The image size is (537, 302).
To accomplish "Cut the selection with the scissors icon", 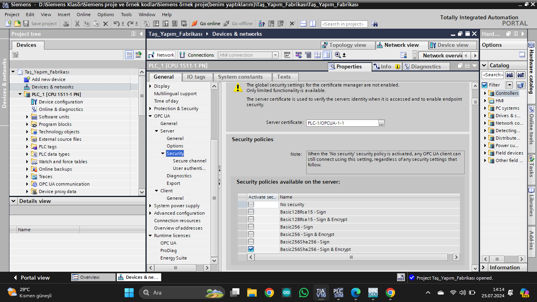I will tap(77, 24).
